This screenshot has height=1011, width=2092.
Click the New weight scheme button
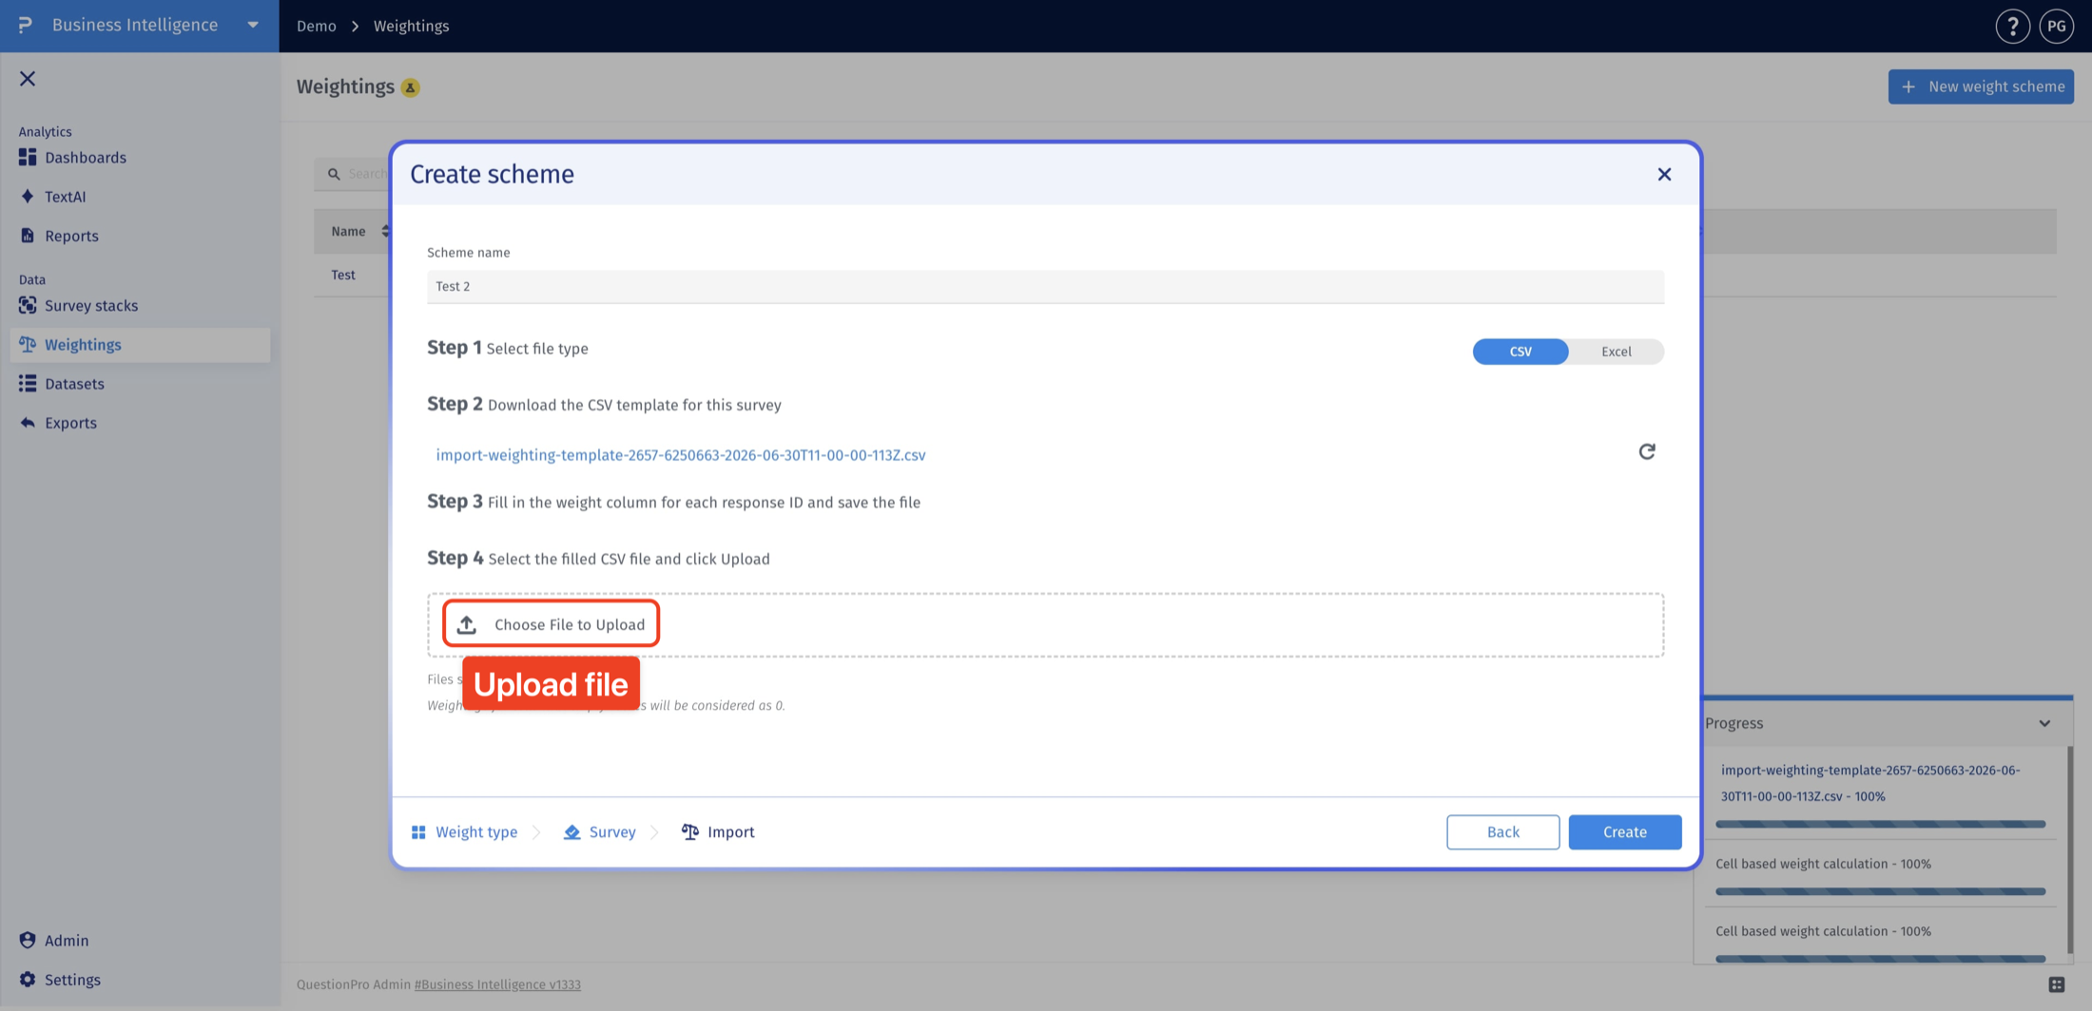pos(1981,86)
